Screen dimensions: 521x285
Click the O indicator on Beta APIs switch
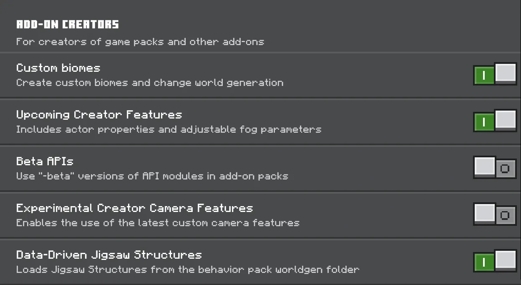coord(505,169)
